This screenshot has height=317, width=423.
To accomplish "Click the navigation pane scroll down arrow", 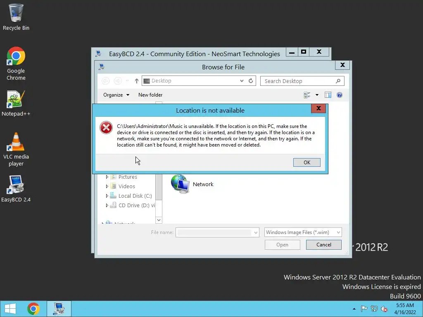I will point(159,220).
